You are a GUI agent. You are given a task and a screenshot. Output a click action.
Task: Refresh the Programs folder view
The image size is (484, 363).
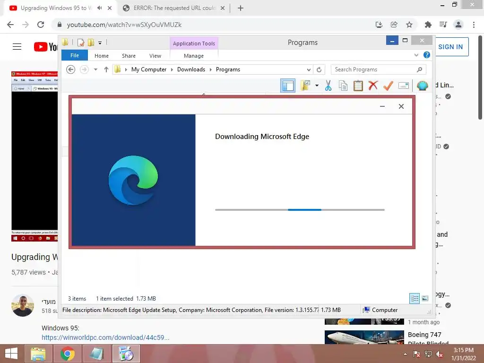click(x=319, y=70)
